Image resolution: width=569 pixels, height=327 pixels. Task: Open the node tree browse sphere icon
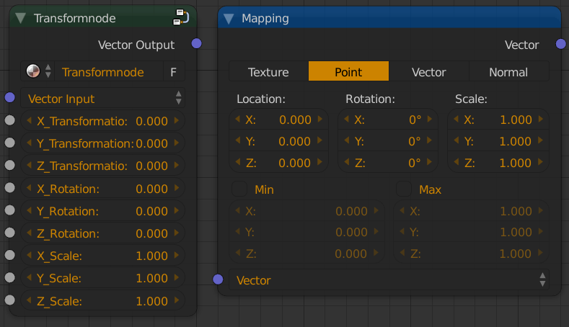click(33, 71)
